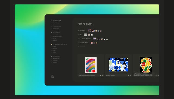Image resolution: width=174 pixels, height=99 pixels.
Task: Select INSPIRATION under HERDLING
Action: coord(56,59)
